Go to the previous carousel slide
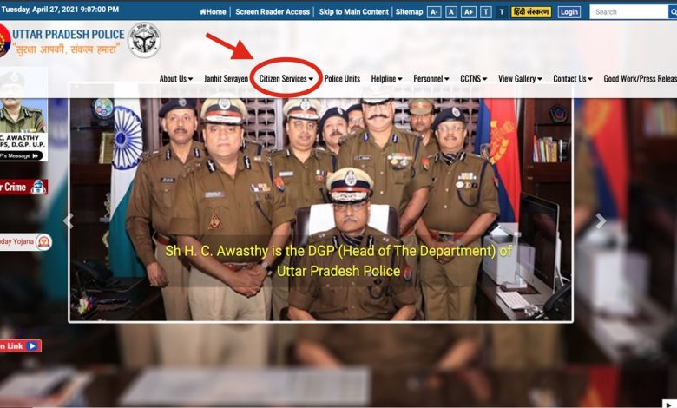The height and width of the screenshot is (408, 677). 68,221
